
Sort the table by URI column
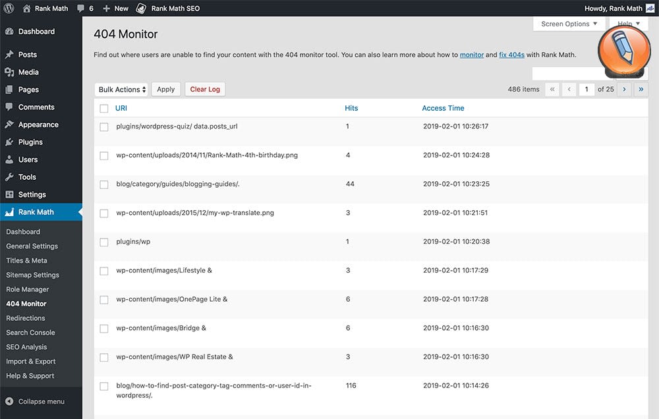click(x=121, y=108)
